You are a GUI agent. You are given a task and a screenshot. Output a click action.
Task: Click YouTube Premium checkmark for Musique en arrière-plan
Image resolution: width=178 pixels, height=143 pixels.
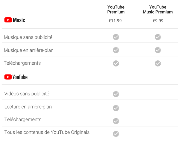(116, 50)
